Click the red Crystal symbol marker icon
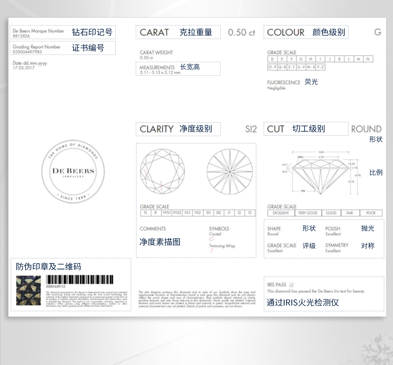Screen dimensions: 393x365 211,239
